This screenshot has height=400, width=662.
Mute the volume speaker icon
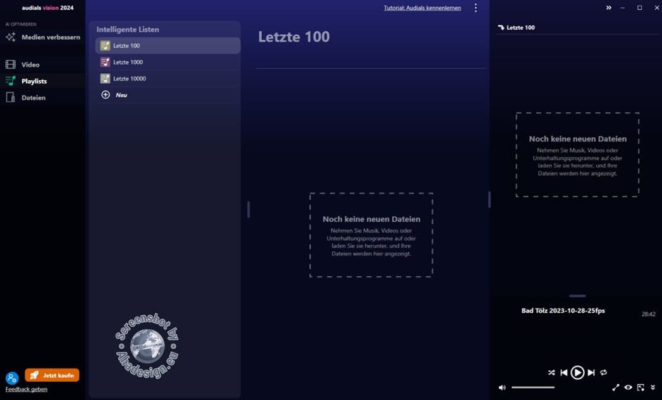[x=502, y=387]
